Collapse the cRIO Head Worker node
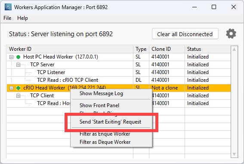Viewport: 244px width, 164px height. [x=11, y=88]
